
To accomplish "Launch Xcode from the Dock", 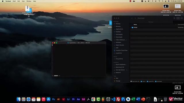I will 123,99.
